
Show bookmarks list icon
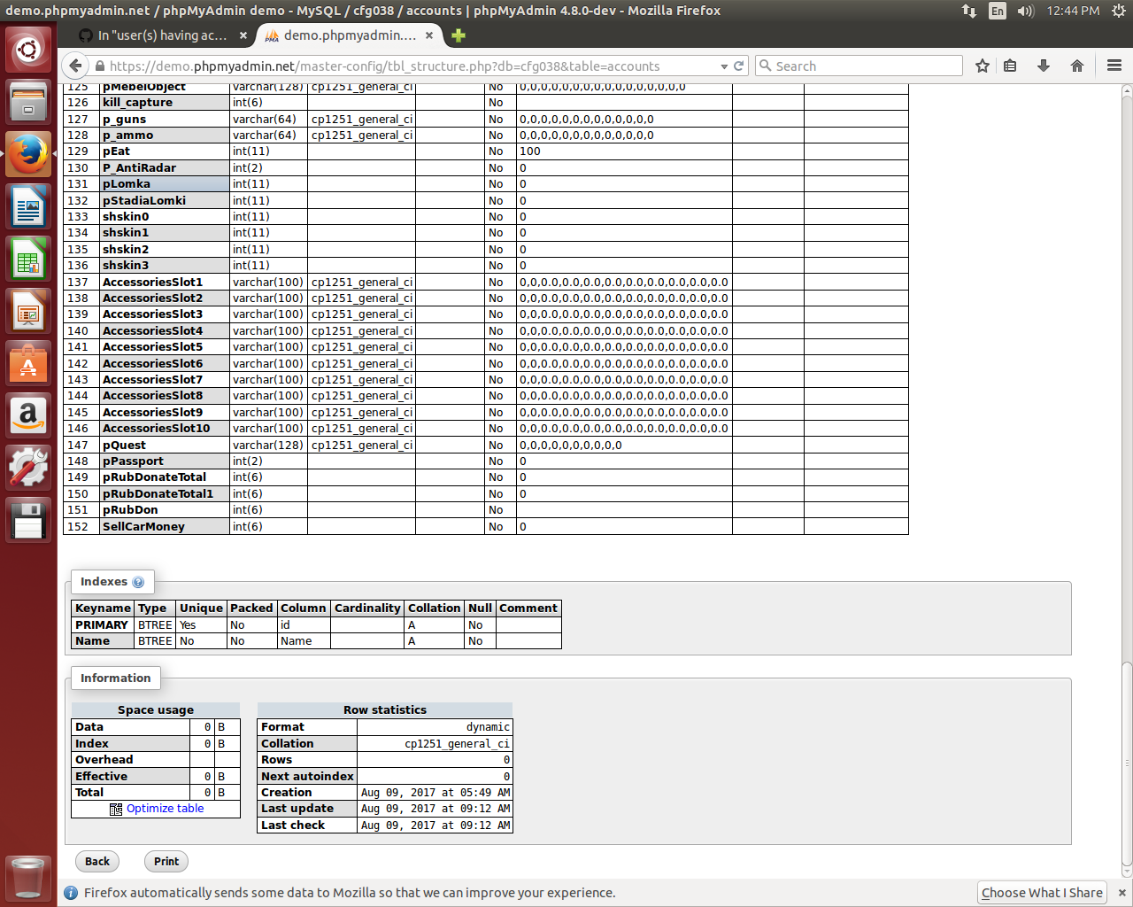point(1010,66)
